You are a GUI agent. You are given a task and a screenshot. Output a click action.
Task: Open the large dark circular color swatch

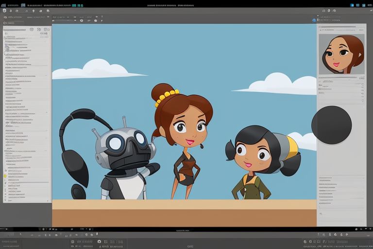tap(332, 125)
